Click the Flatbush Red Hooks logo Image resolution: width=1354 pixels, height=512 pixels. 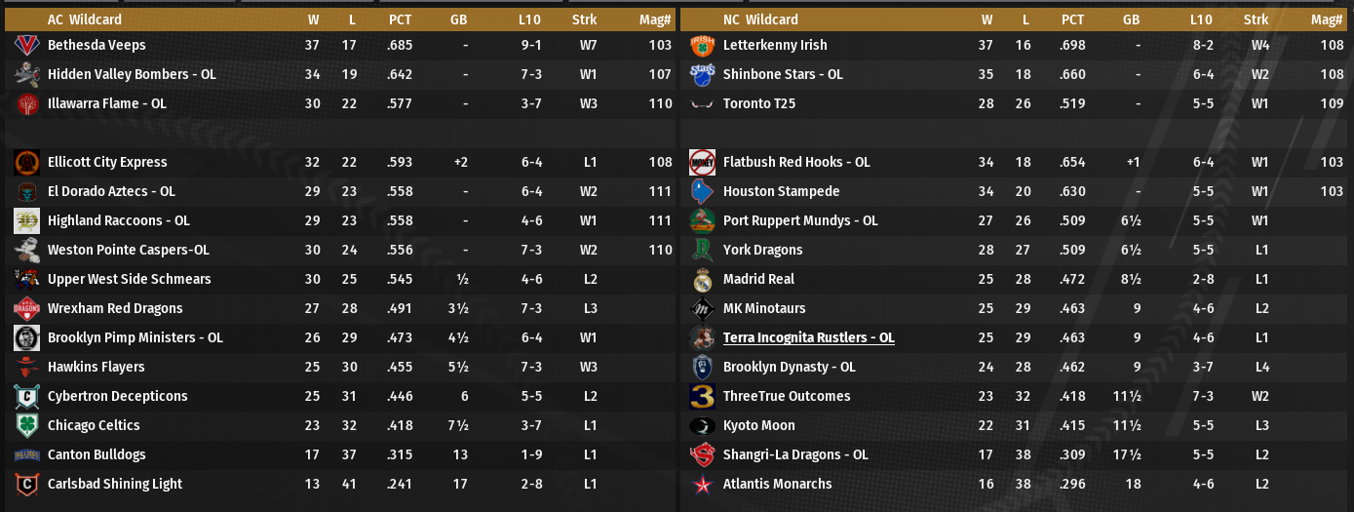tap(702, 162)
